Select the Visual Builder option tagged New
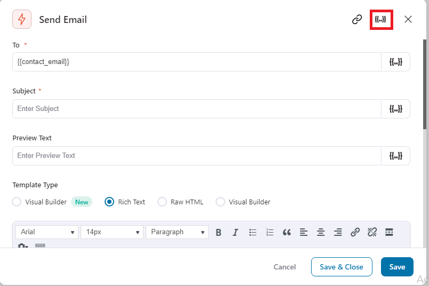The width and height of the screenshot is (429, 286). [17, 202]
